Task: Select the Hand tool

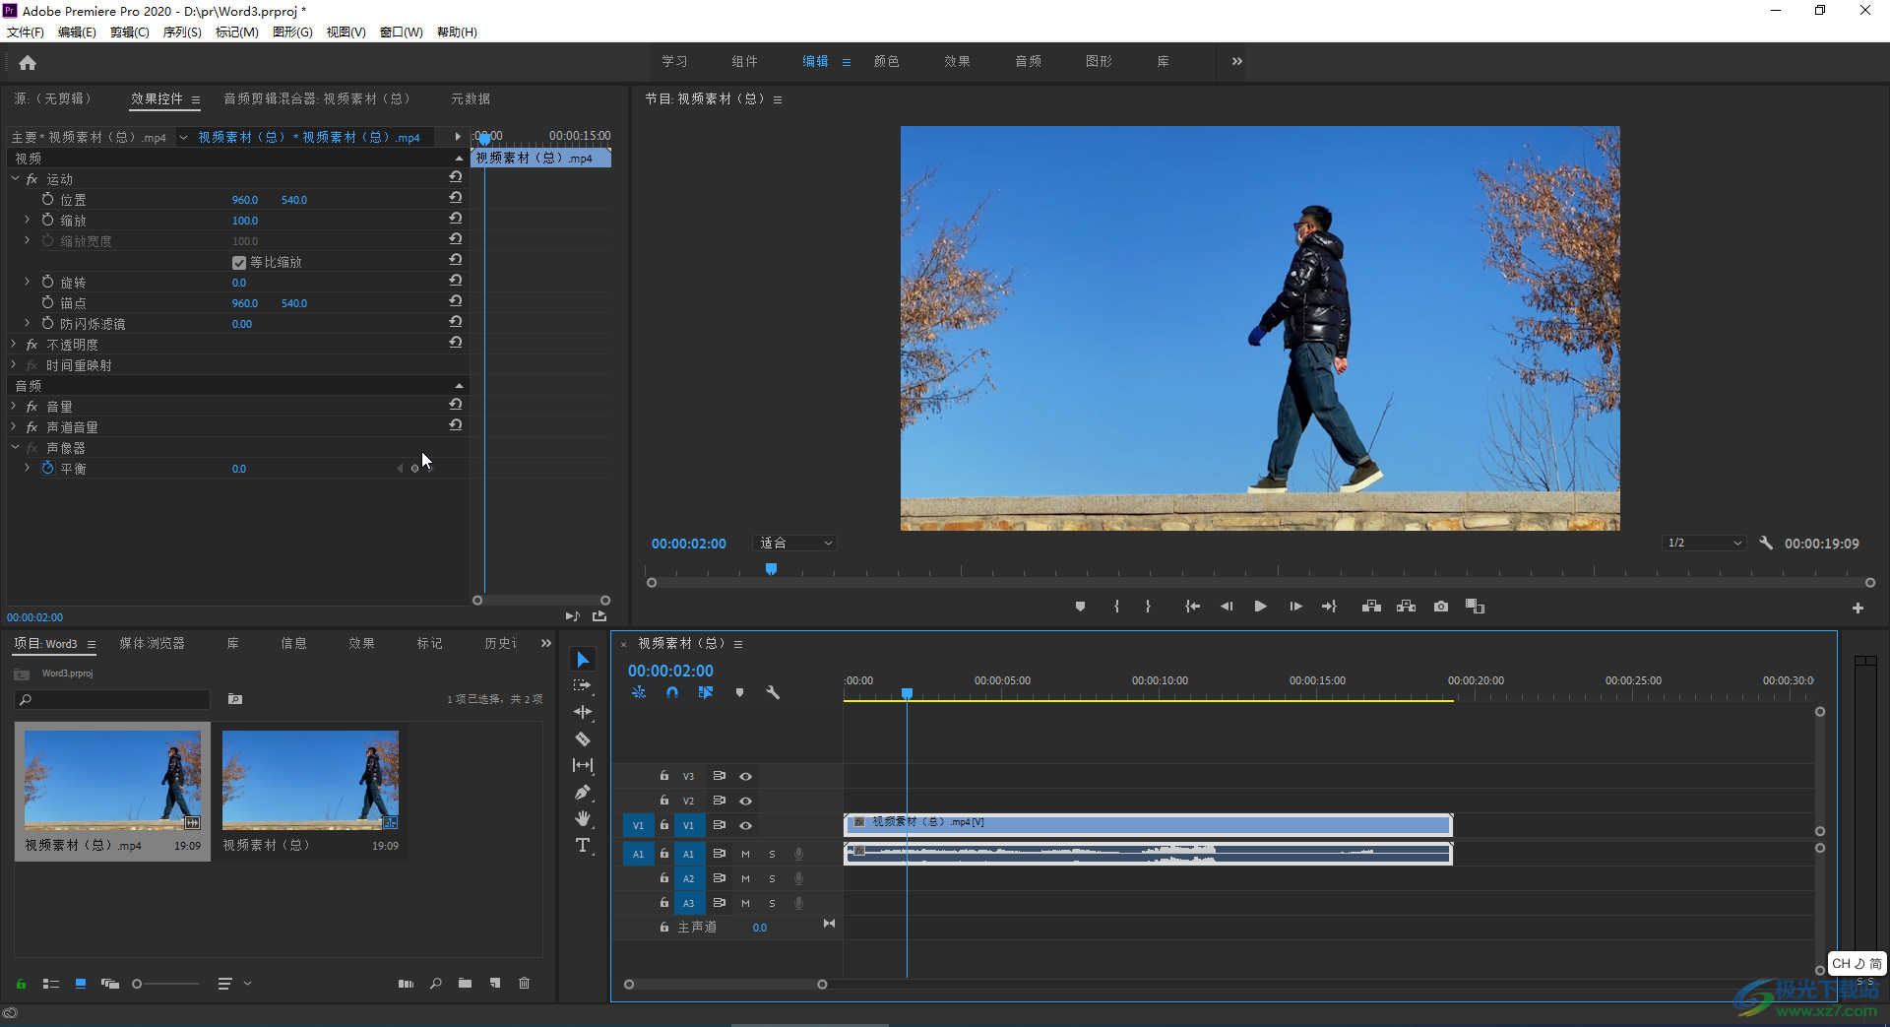Action: (x=583, y=819)
